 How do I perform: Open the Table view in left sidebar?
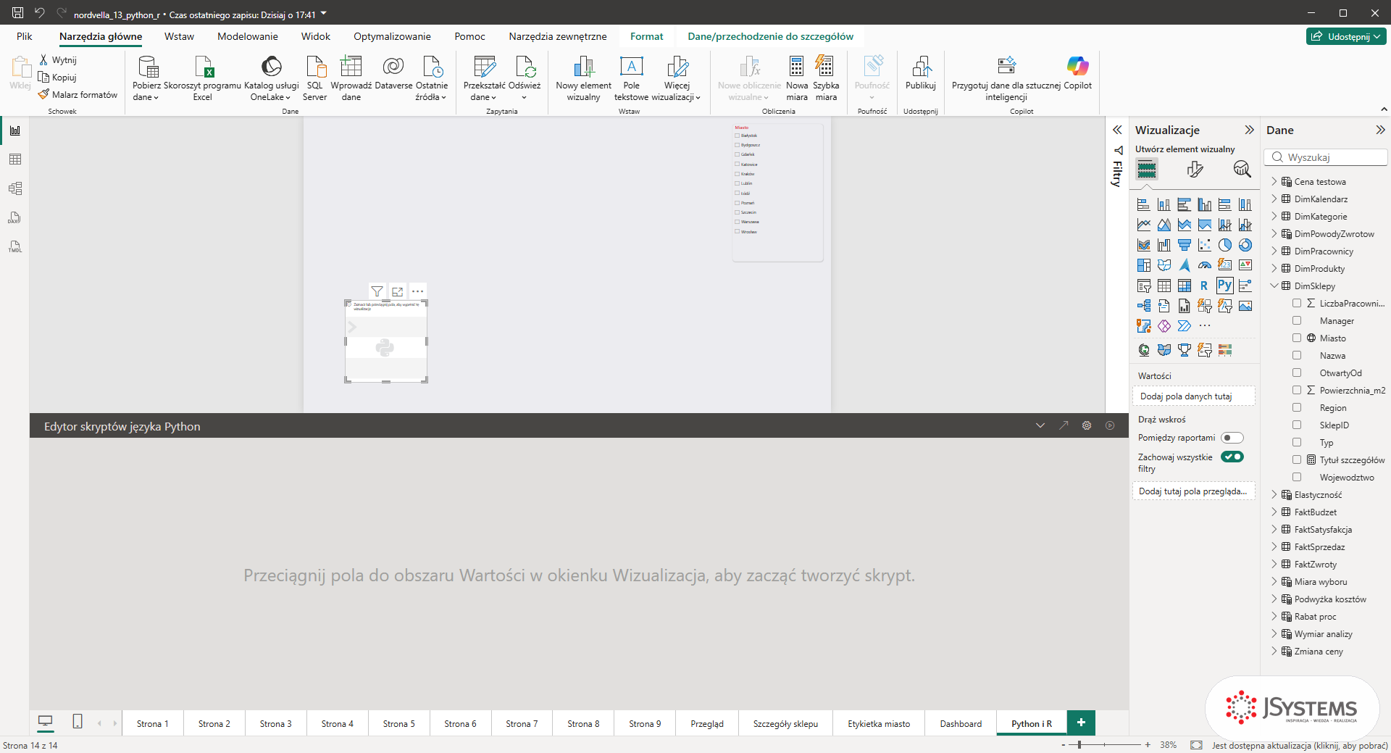(15, 159)
